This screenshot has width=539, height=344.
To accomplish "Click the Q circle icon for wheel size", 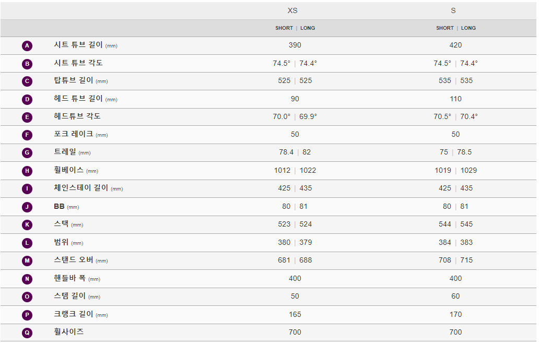I will click(27, 333).
